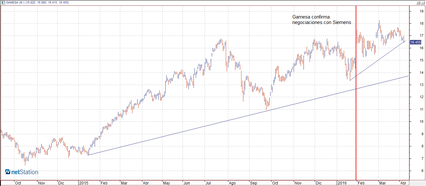426x186 pixels.
Task: Click the chart window icon beside GAMESA title
Action: click(3, 3)
